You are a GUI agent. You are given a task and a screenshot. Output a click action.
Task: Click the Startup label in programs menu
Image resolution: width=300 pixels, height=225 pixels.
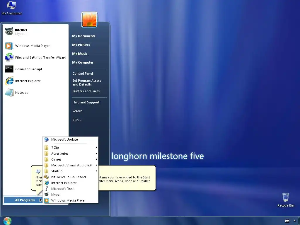pos(57,171)
